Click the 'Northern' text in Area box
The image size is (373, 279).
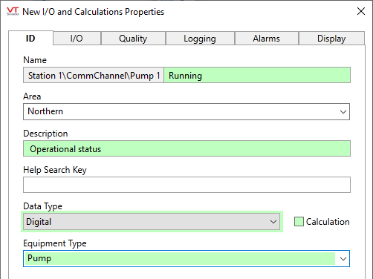coord(45,111)
